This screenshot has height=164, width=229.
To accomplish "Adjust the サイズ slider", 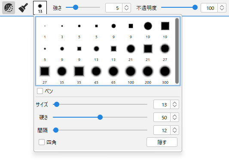I will [x=100, y=104].
